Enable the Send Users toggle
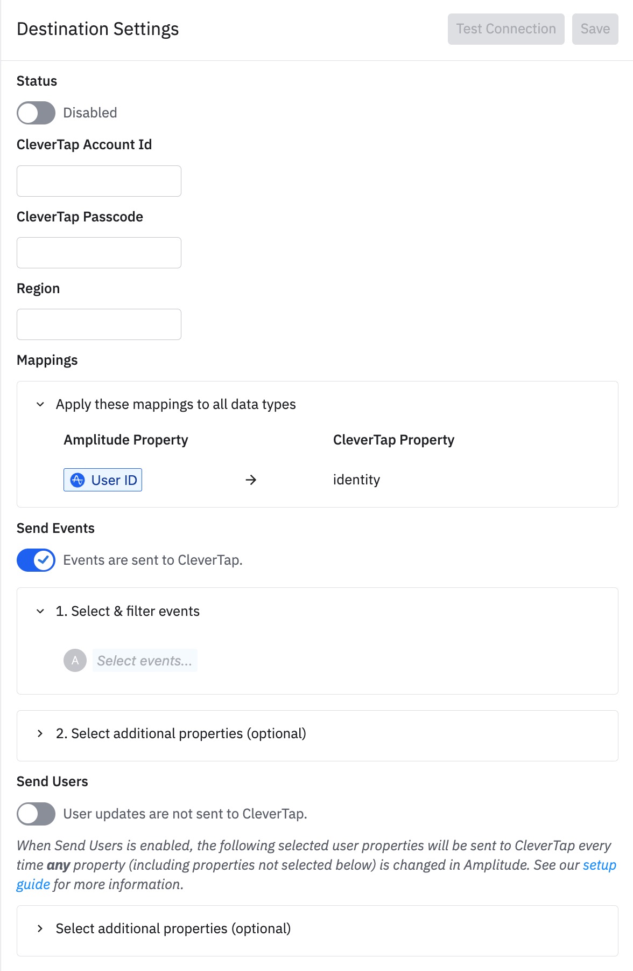Viewport: 633px width, 971px height. coord(36,814)
